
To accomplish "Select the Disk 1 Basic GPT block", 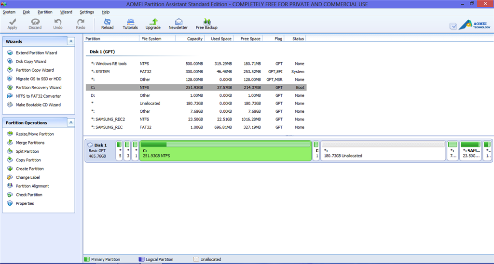I will click(100, 151).
